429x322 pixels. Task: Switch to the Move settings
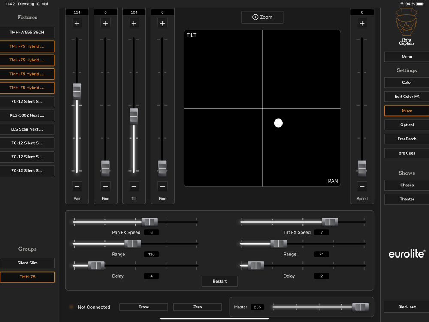tap(407, 111)
